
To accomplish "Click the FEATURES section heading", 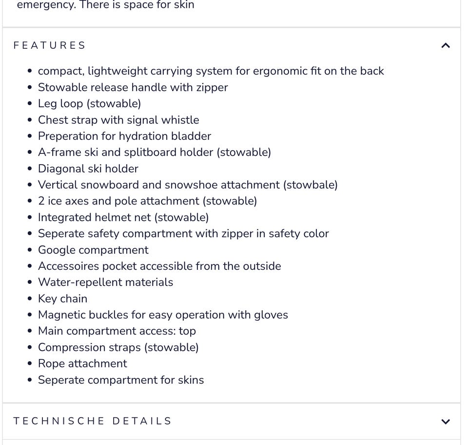I will click(x=50, y=46).
